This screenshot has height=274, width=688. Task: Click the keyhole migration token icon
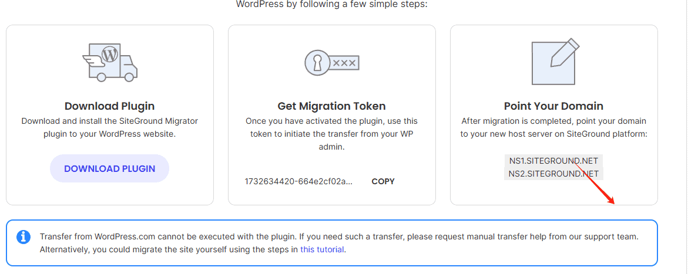tap(332, 63)
